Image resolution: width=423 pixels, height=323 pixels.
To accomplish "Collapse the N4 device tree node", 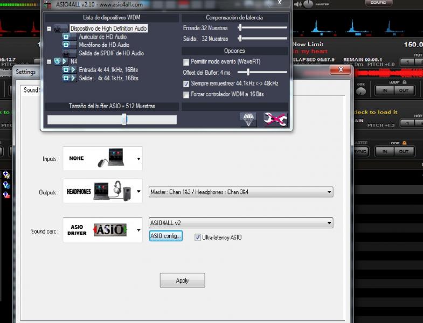I will coord(49,62).
